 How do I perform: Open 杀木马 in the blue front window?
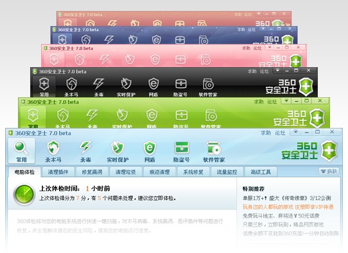click(53, 151)
